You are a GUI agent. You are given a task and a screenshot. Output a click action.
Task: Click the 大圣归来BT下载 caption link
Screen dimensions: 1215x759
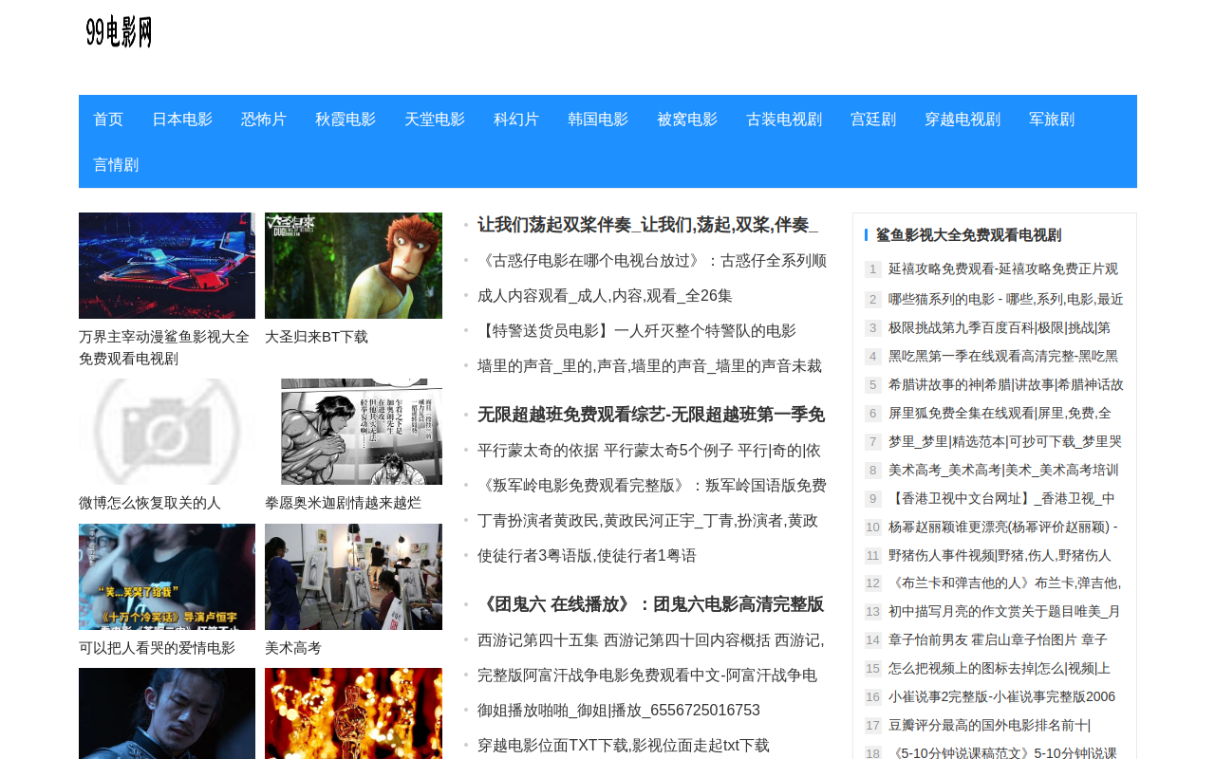(316, 337)
